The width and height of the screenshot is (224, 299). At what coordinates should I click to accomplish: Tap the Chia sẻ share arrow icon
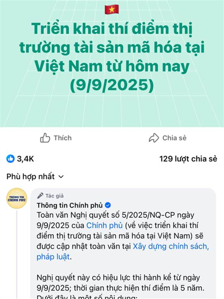tap(154, 138)
